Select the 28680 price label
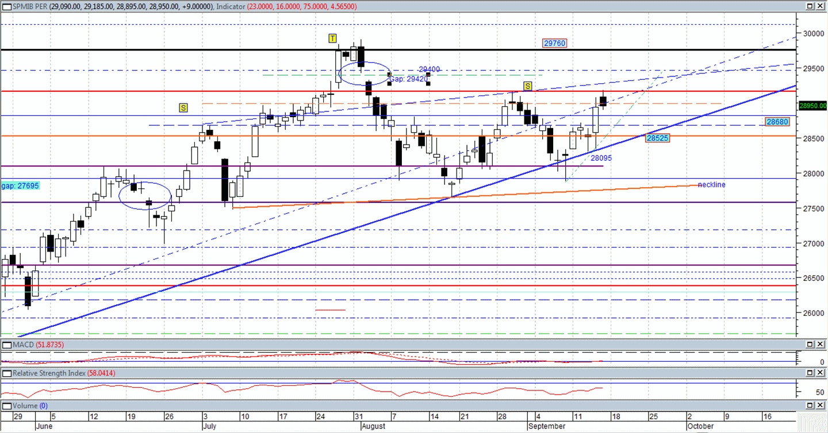The width and height of the screenshot is (828, 433). point(777,122)
